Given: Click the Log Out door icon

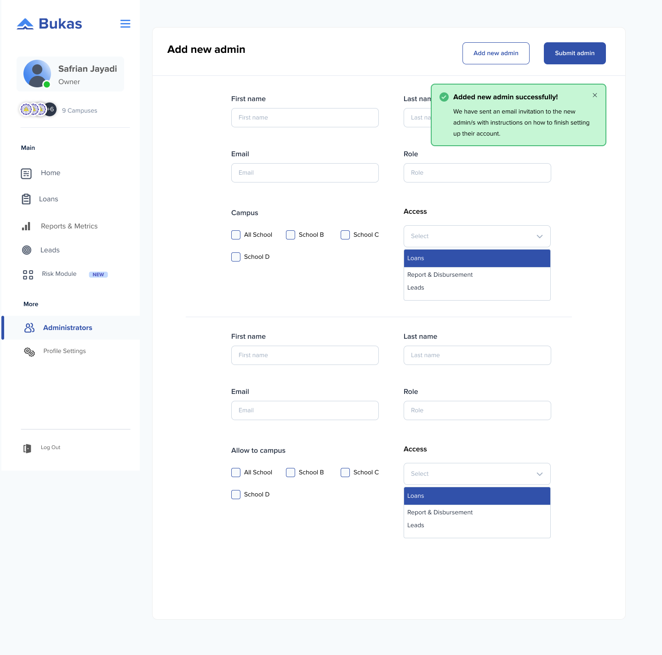Looking at the screenshot, I should 27,448.
